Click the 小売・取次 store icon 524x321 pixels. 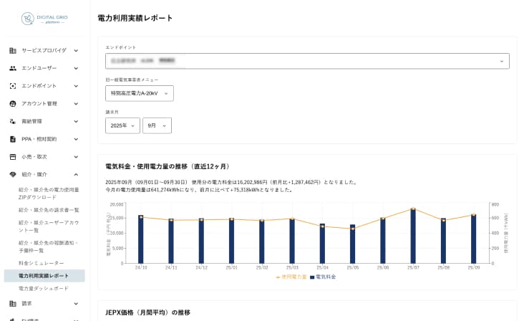13,156
